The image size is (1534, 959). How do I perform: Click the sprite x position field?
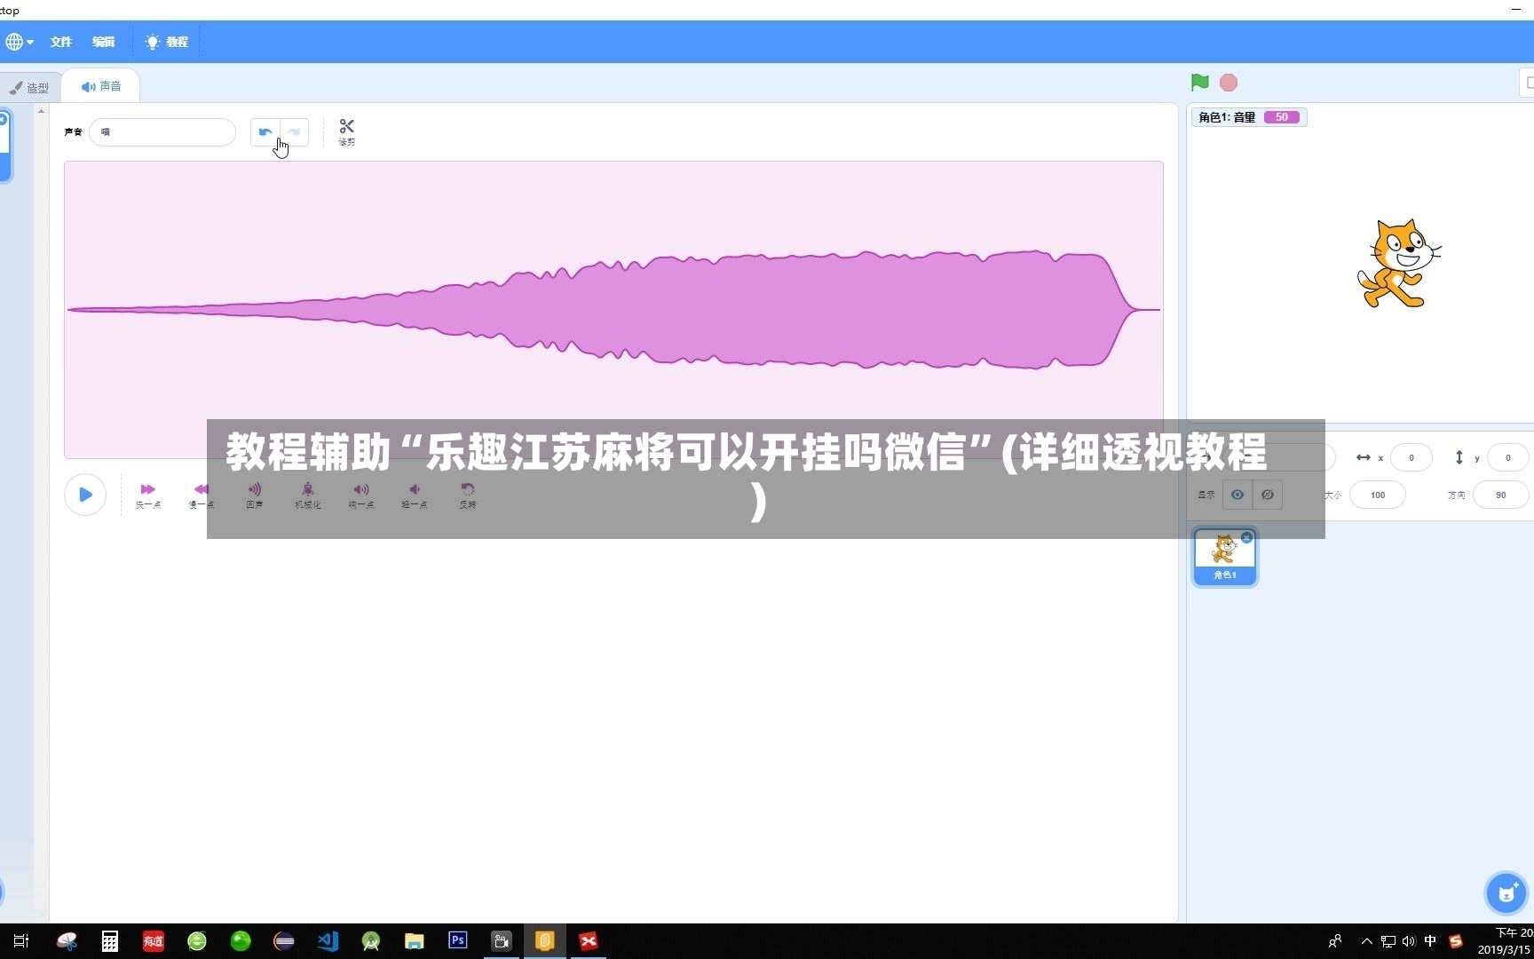[1411, 458]
